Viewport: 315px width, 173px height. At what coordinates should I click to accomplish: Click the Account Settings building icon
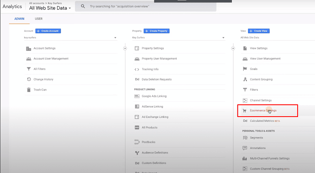point(29,48)
